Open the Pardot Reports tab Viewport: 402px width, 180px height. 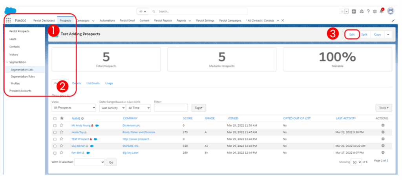click(163, 20)
